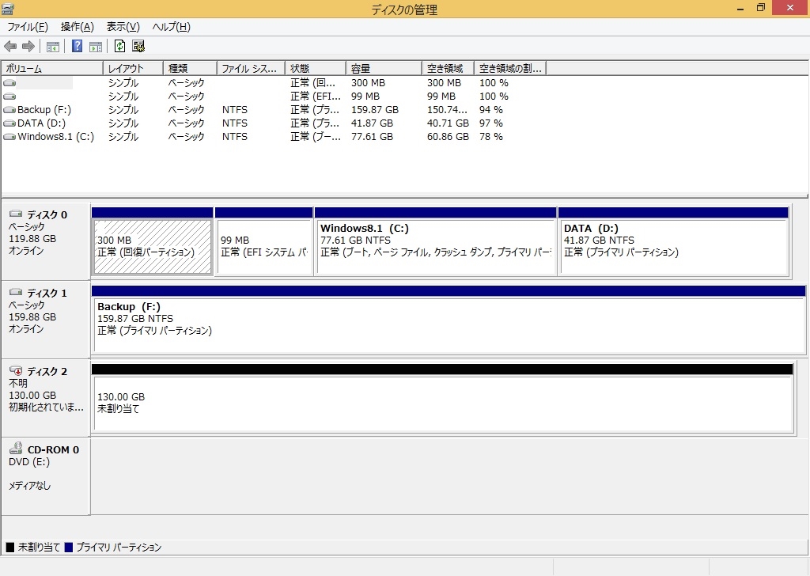
Task: Click the 78 % free ratio cell
Action: pos(490,136)
